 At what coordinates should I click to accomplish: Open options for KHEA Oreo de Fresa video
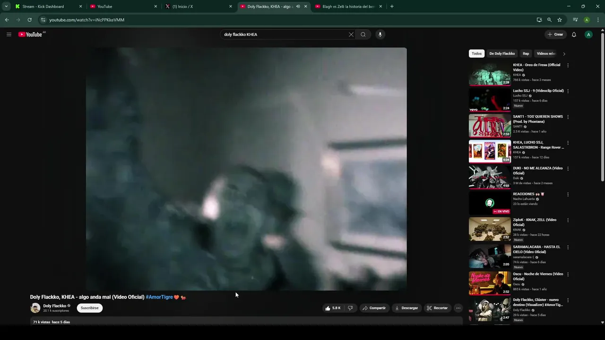click(x=568, y=66)
